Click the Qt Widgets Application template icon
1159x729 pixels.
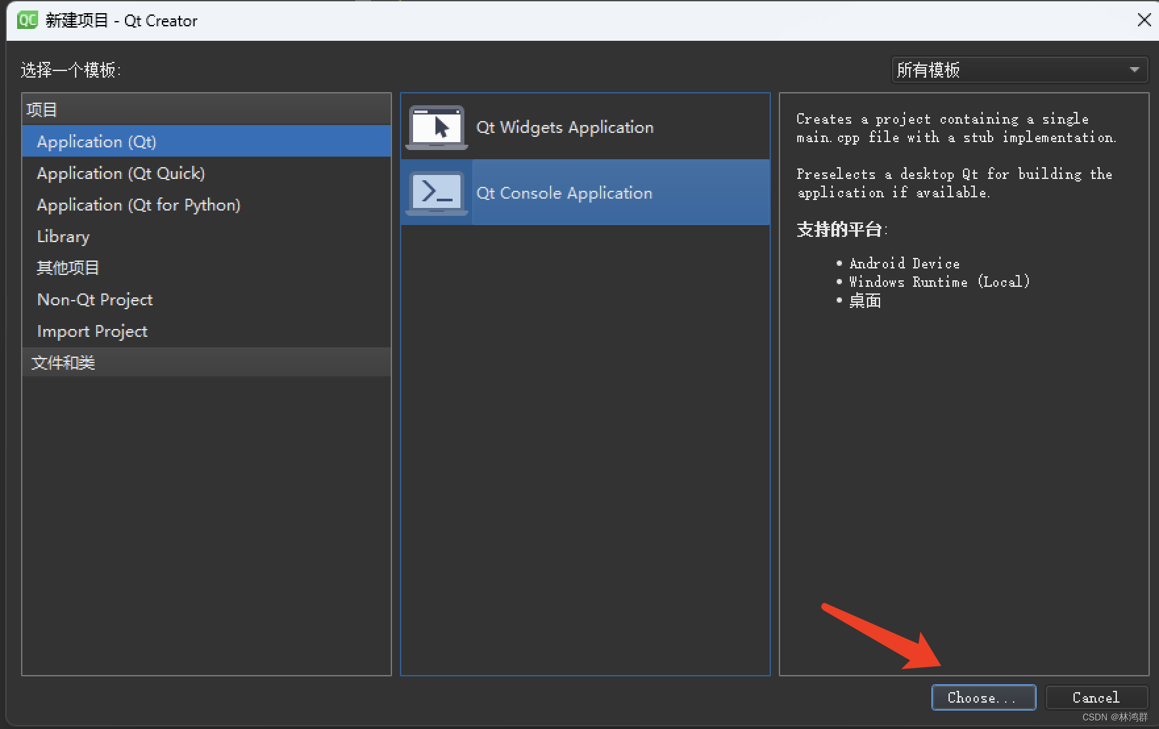coord(437,128)
